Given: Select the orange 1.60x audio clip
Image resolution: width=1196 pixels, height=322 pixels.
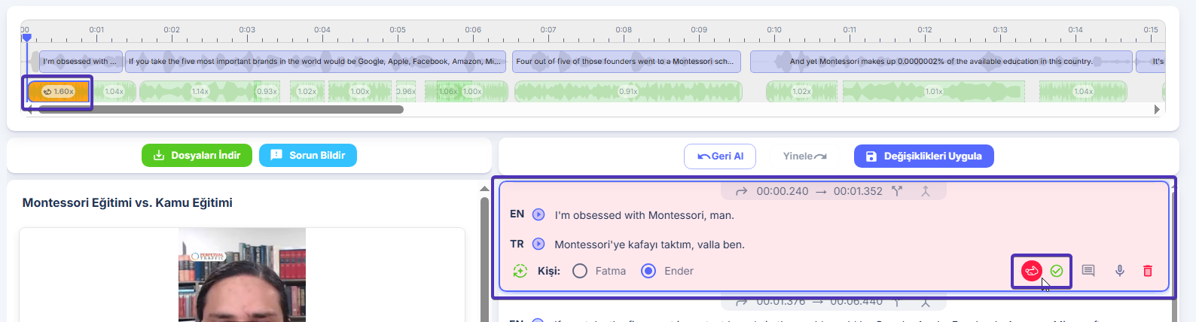Looking at the screenshot, I should [59, 92].
